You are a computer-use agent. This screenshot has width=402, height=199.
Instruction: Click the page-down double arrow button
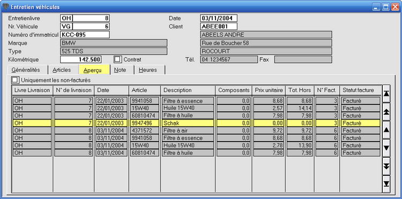coord(386,166)
